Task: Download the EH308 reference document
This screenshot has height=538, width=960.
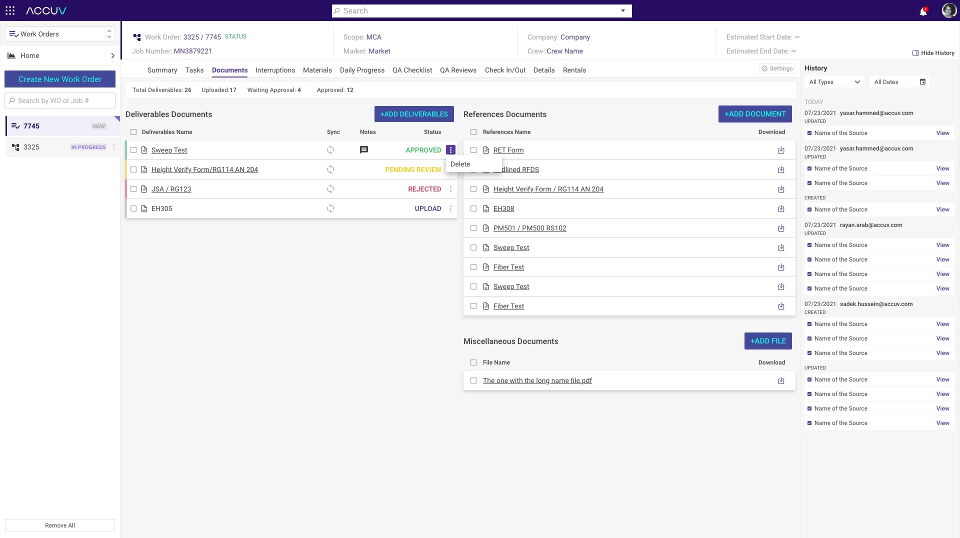Action: [781, 208]
